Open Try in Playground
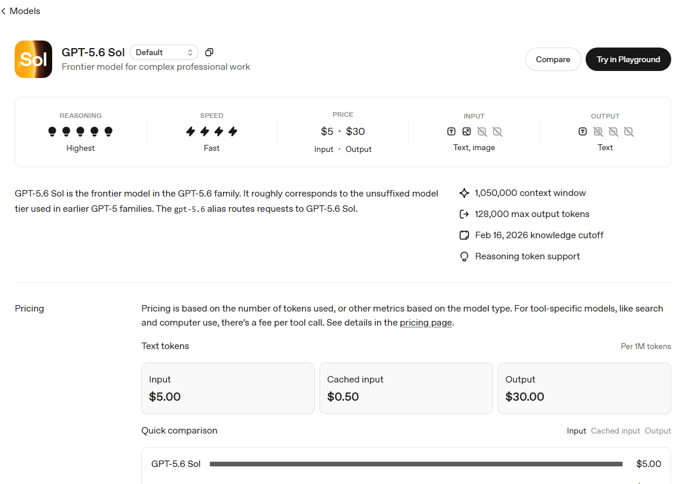This screenshot has width=680, height=484. pyautogui.click(x=628, y=59)
